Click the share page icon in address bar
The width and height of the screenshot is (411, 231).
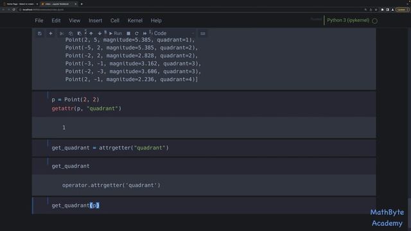371,10
